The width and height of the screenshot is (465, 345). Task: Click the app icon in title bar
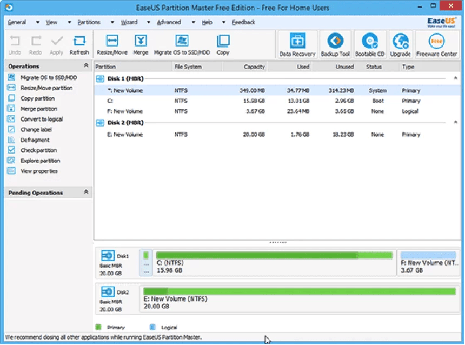pyautogui.click(x=9, y=7)
